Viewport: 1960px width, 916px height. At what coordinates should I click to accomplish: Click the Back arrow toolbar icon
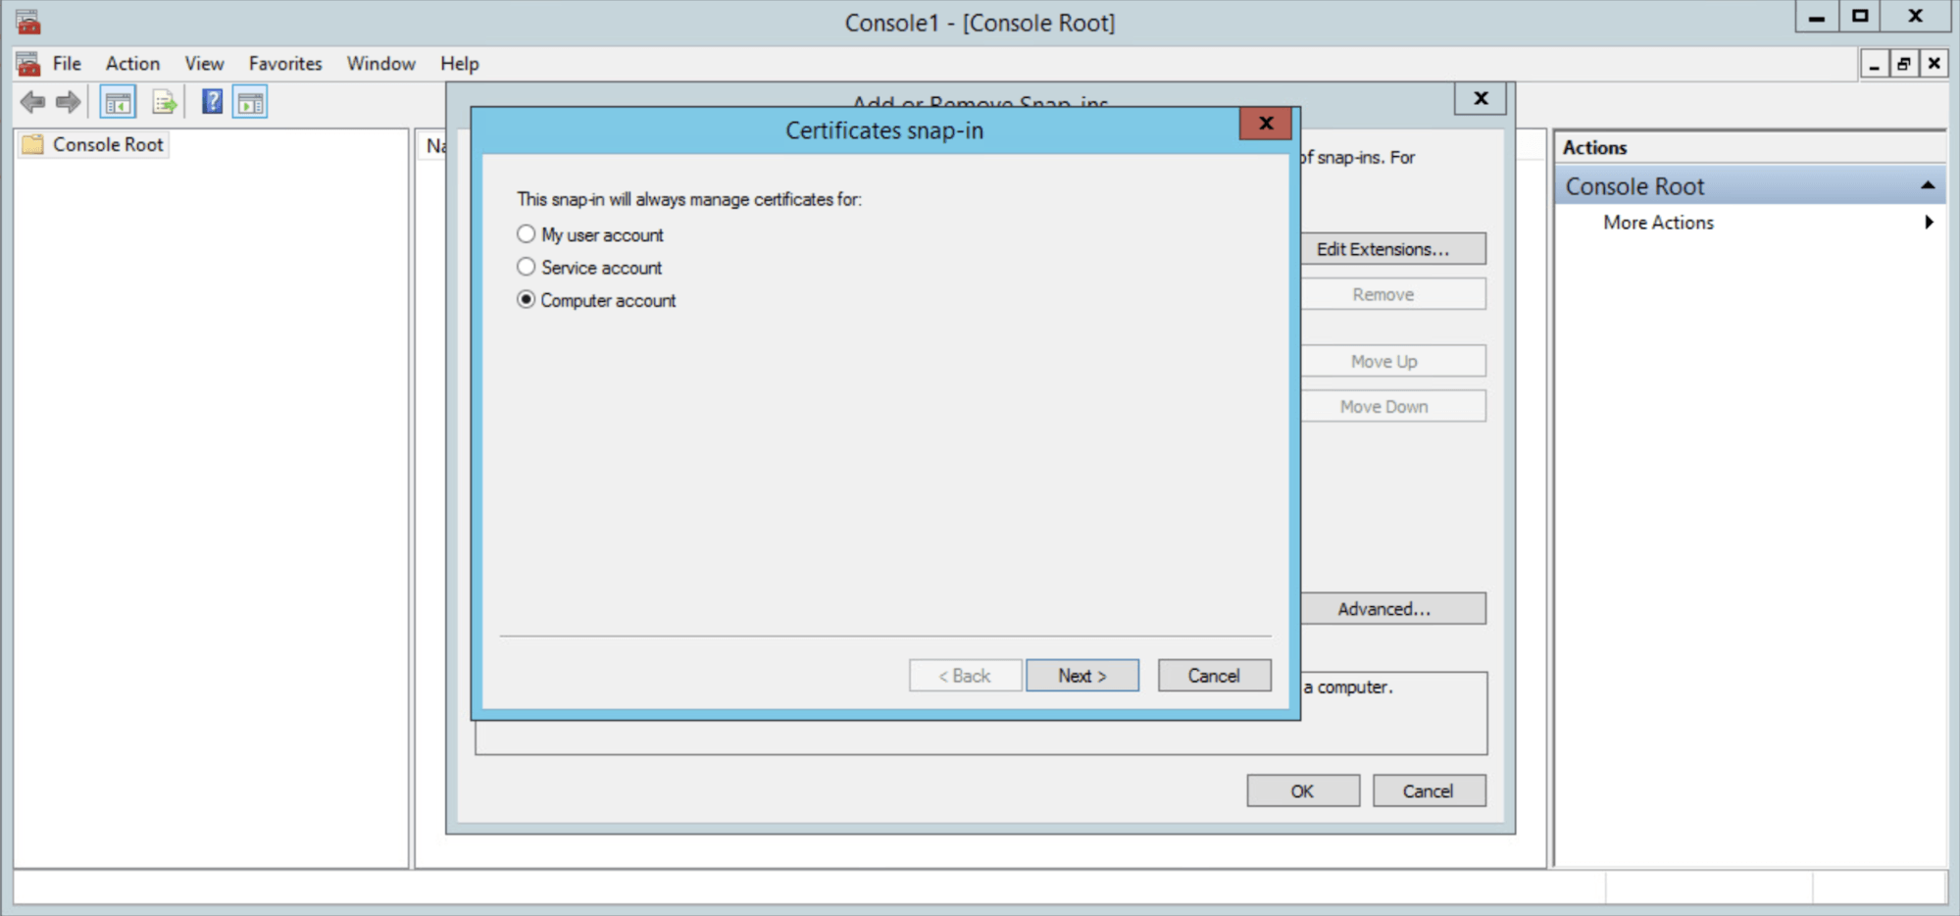click(32, 102)
